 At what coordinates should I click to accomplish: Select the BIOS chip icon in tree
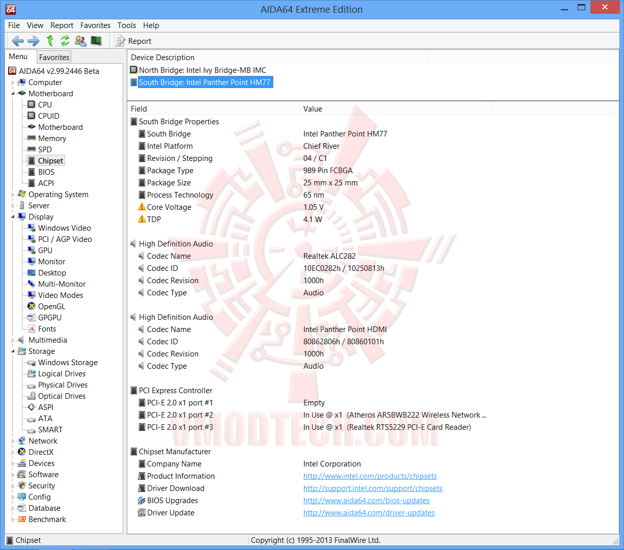tap(32, 172)
